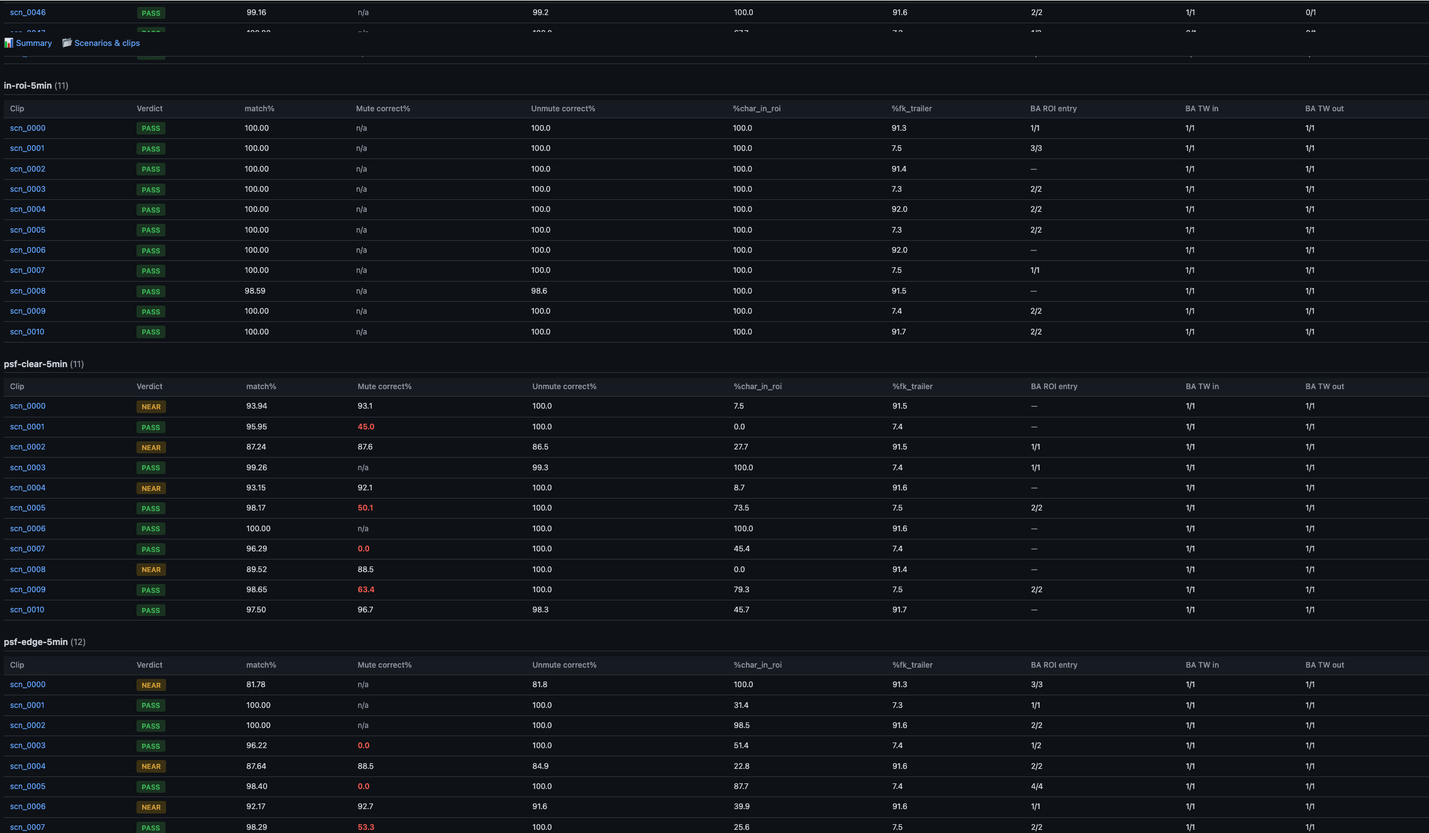Click the %char_in_roi value 87.7
1429x833 pixels.
pos(742,786)
